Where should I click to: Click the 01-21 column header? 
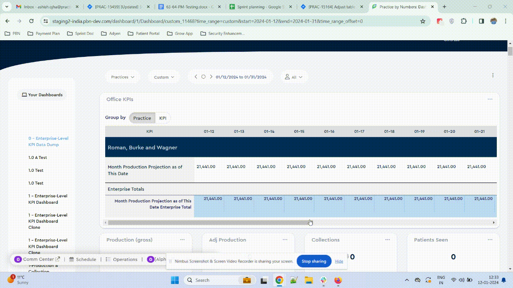coord(479,132)
